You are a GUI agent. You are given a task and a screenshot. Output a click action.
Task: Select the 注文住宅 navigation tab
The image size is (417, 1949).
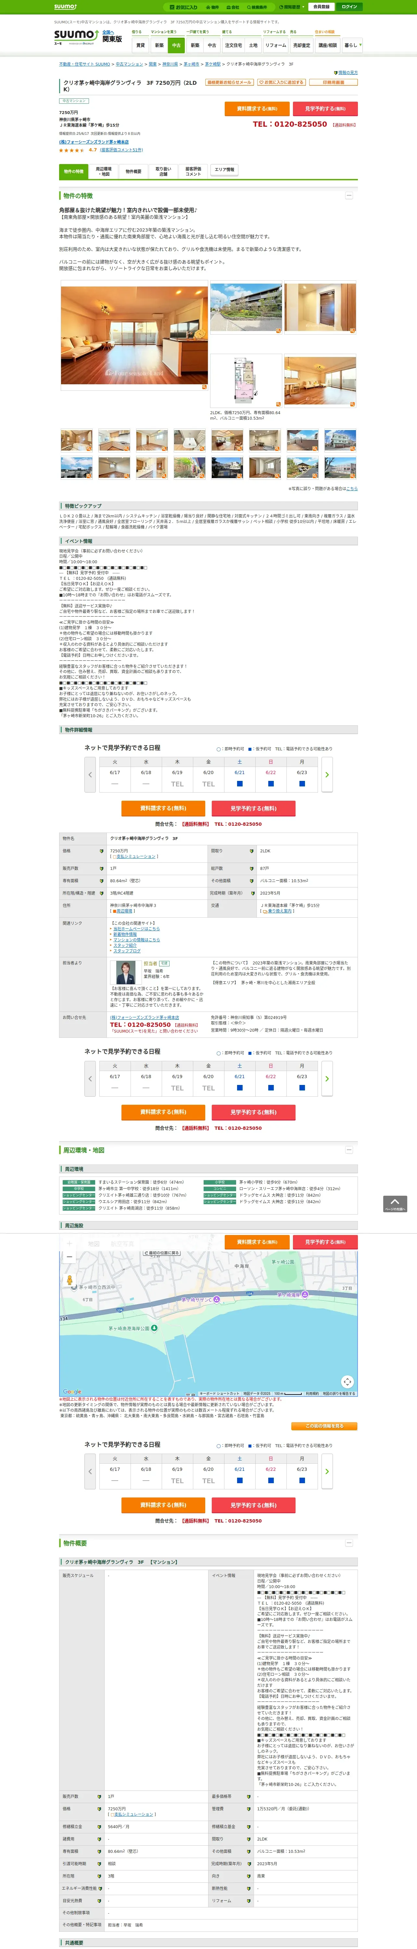point(233,45)
